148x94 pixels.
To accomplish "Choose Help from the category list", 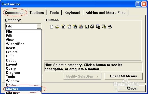I will [x=23, y=85].
